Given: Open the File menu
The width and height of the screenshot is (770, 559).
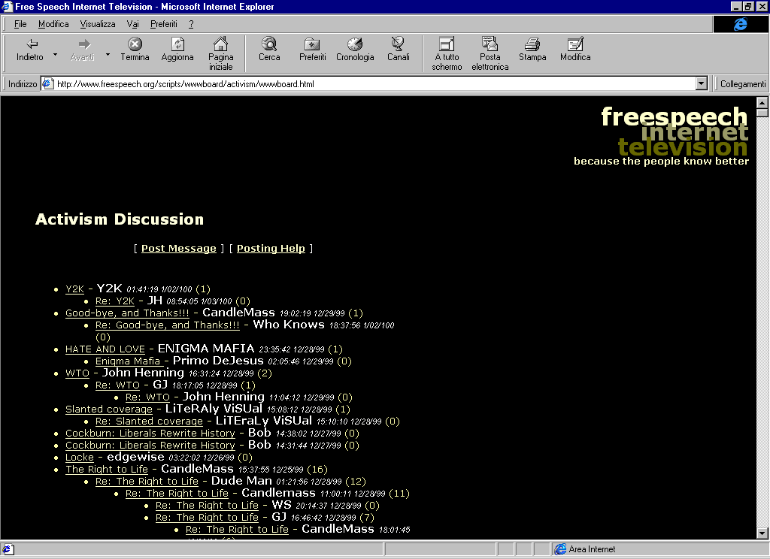Looking at the screenshot, I should click(x=20, y=24).
